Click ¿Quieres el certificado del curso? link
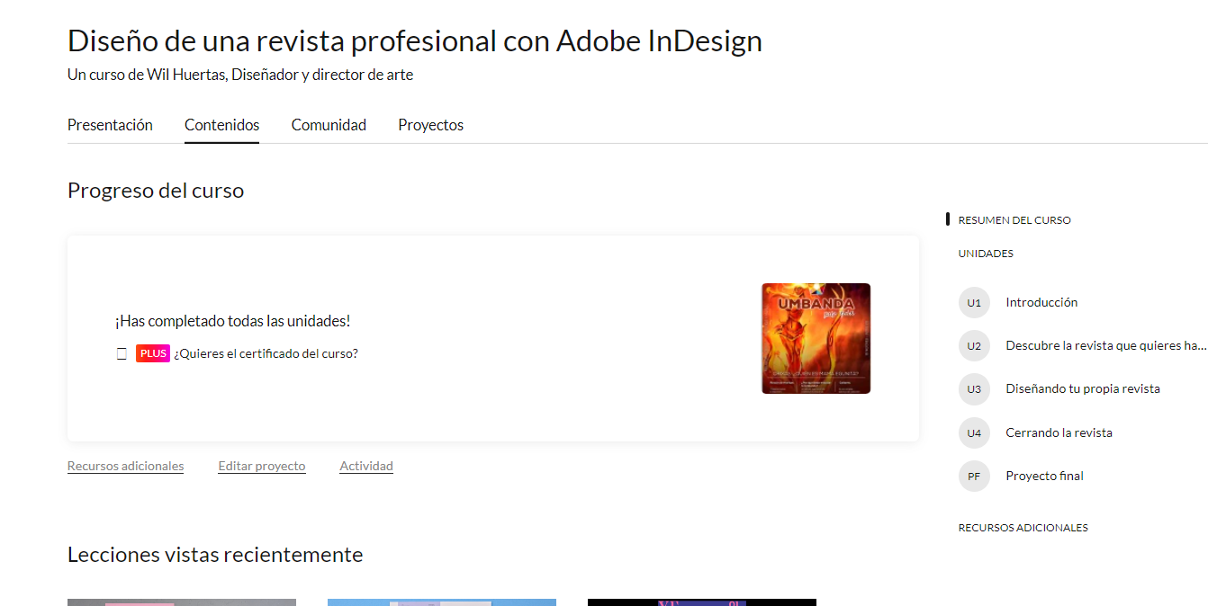This screenshot has width=1208, height=606. click(x=266, y=353)
